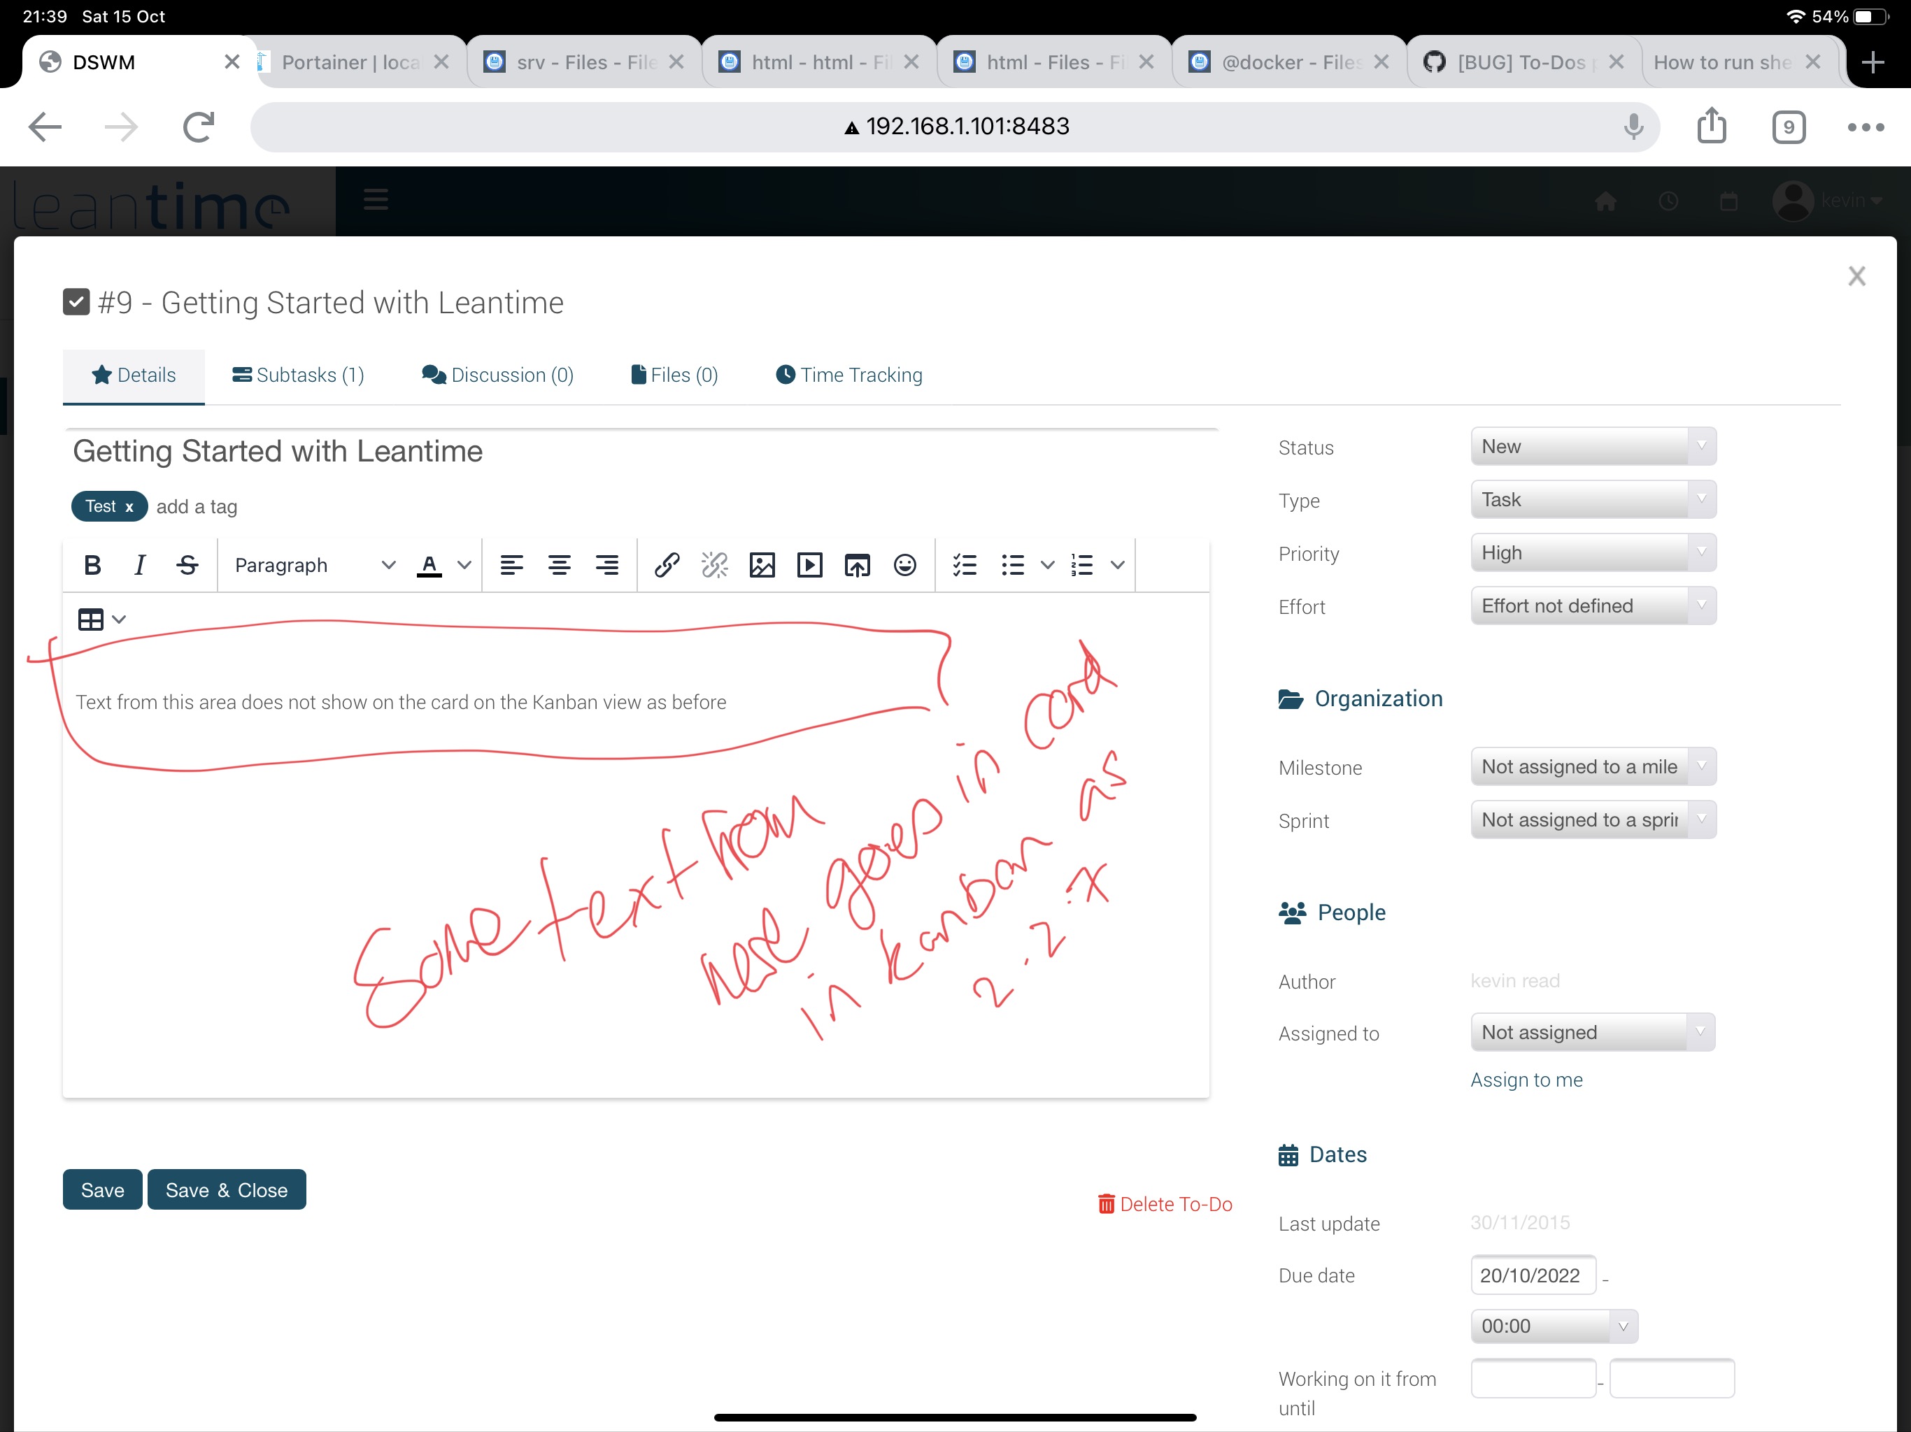Apply strikethrough formatting

click(187, 565)
